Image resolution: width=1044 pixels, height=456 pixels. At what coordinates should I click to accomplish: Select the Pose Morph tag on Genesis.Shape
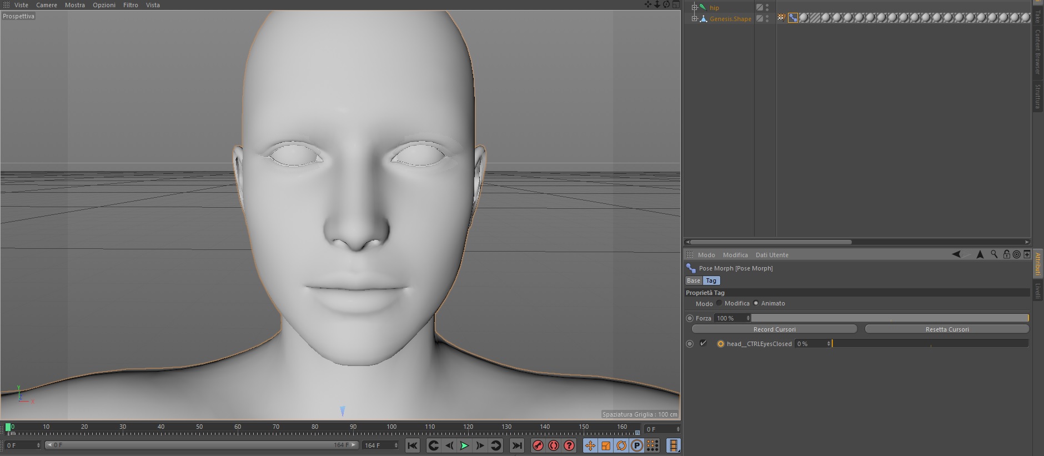click(x=792, y=18)
